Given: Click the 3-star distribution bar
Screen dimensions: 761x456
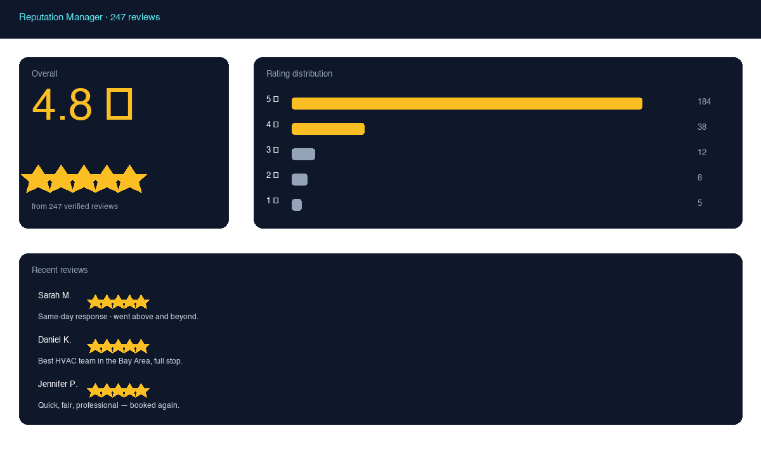Looking at the screenshot, I should tap(303, 154).
